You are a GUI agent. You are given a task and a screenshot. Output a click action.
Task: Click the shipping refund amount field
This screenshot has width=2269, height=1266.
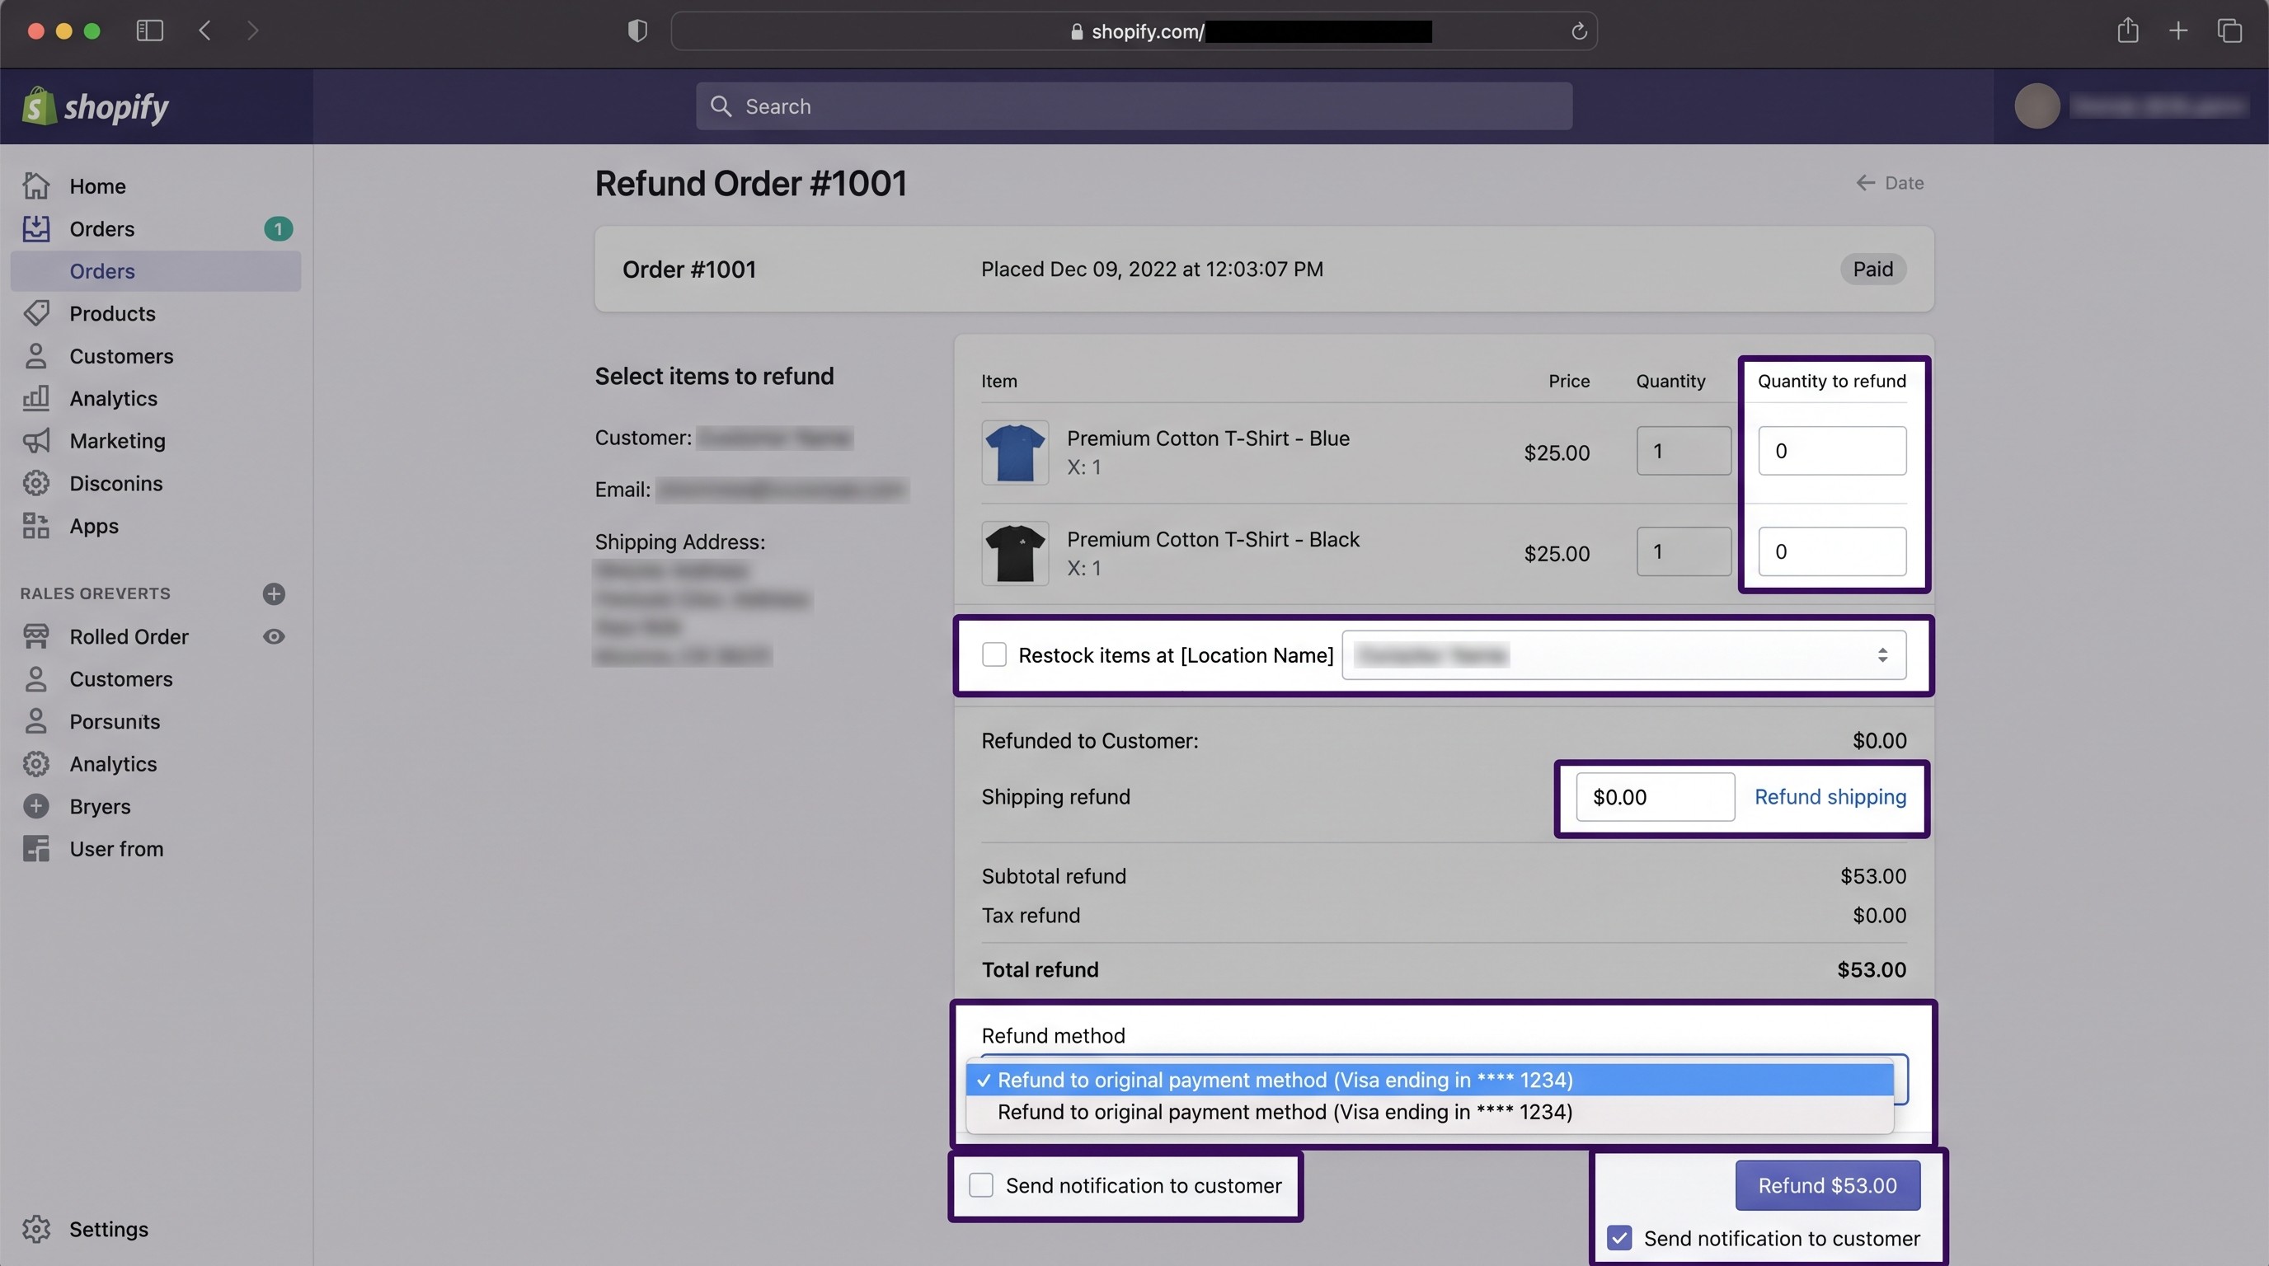[x=1655, y=797]
